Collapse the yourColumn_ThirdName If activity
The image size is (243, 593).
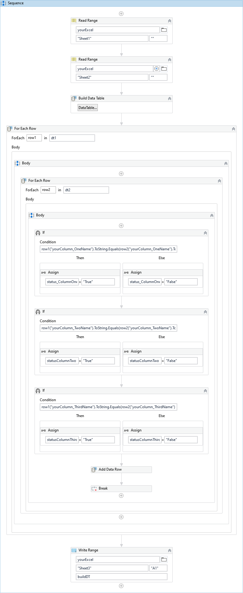click(x=205, y=391)
